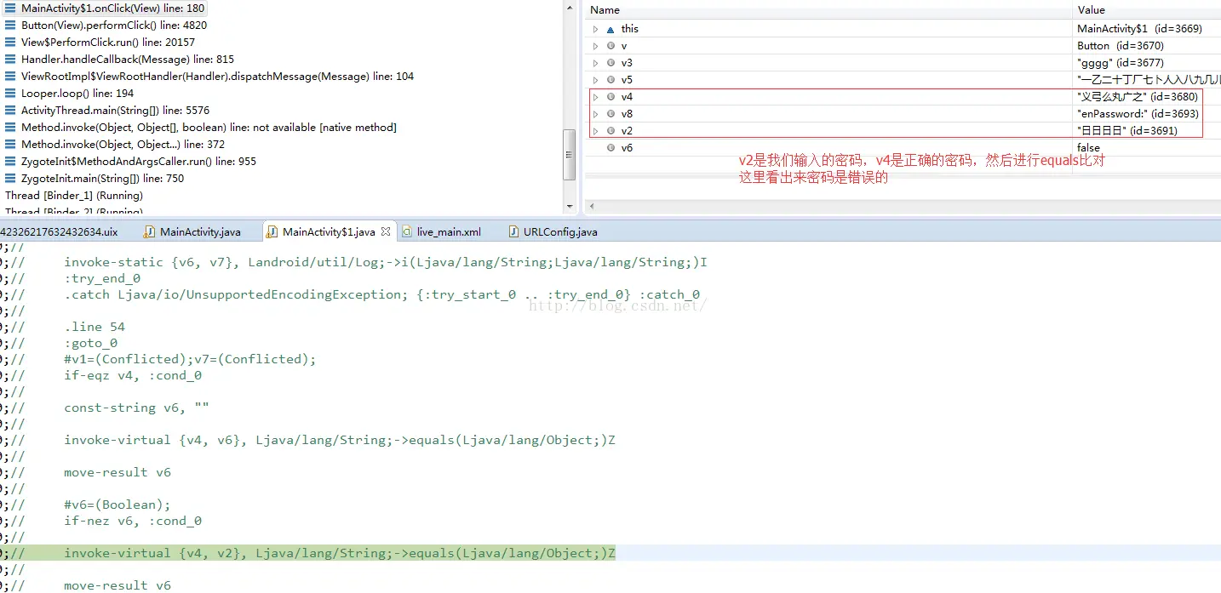Expand the v8 variable node
This screenshot has width=1221, height=593.
[596, 114]
